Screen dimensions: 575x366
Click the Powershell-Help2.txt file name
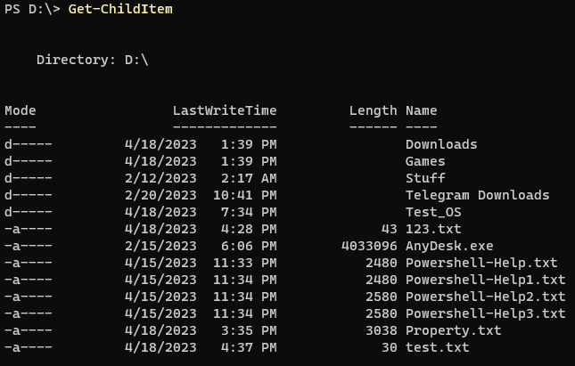click(x=486, y=297)
